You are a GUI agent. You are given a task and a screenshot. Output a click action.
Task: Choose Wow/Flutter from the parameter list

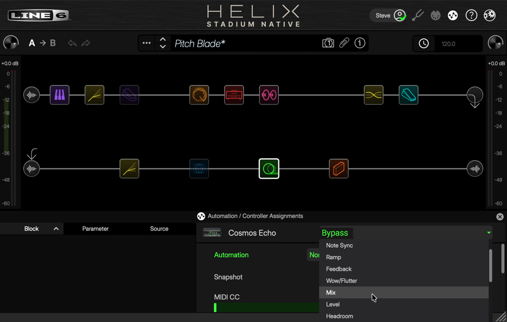coord(403,281)
